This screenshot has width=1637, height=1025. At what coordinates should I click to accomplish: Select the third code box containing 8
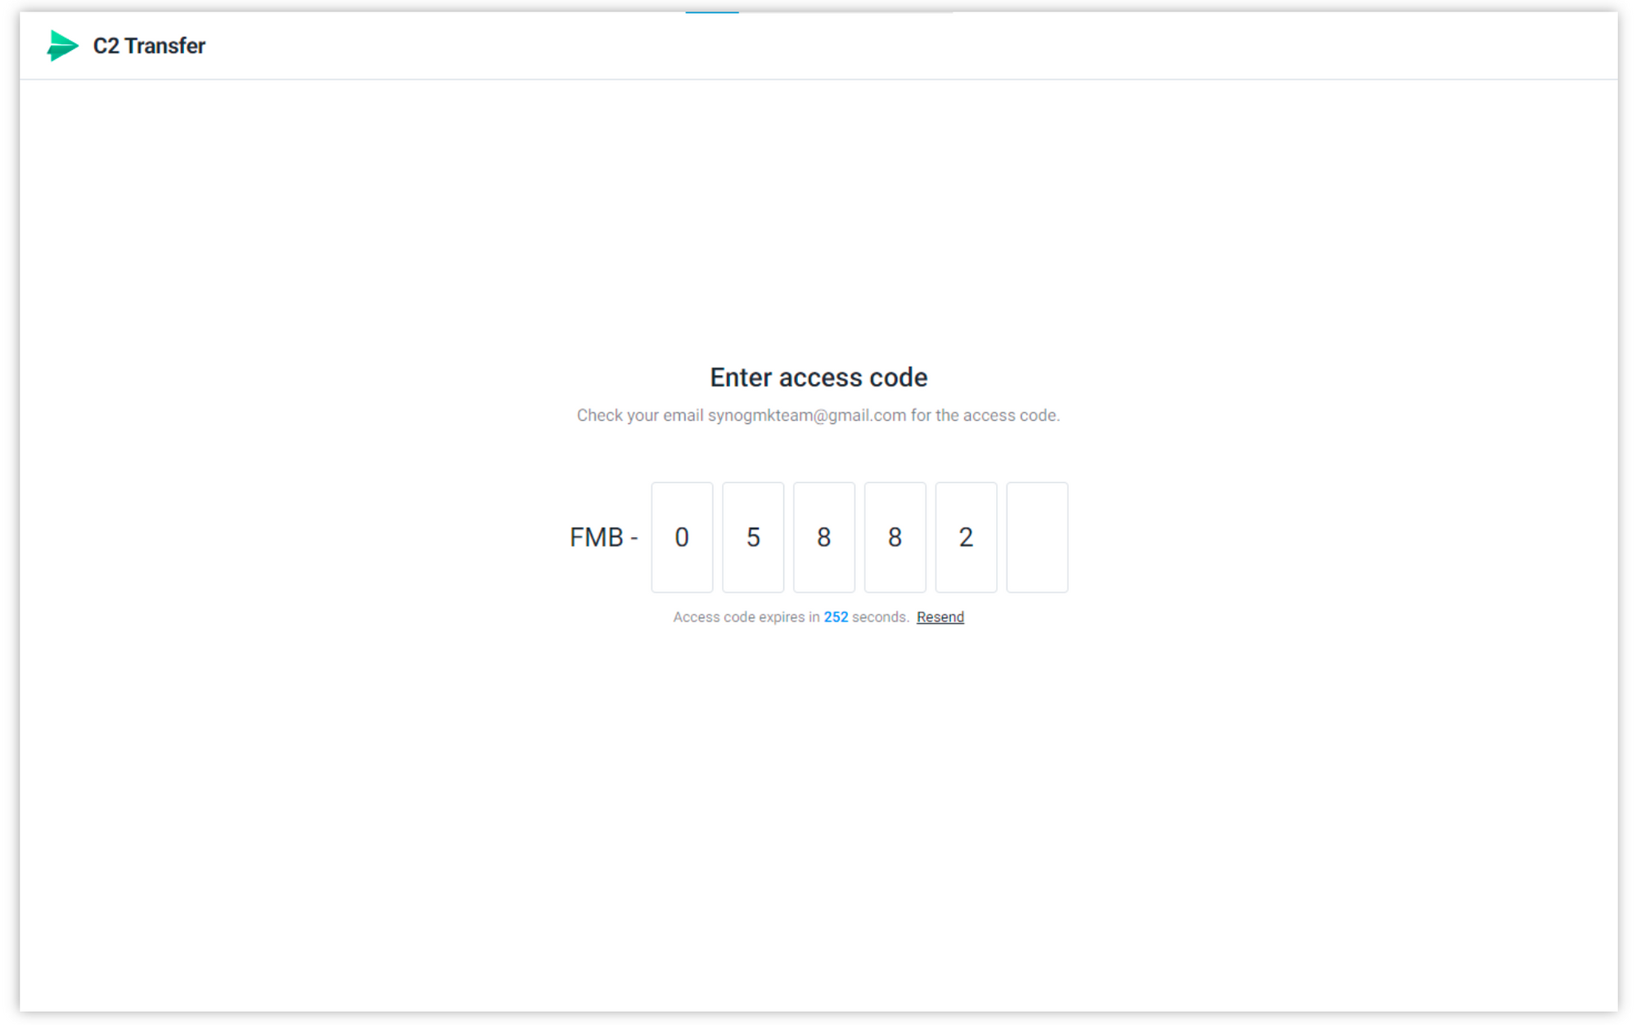pos(824,537)
